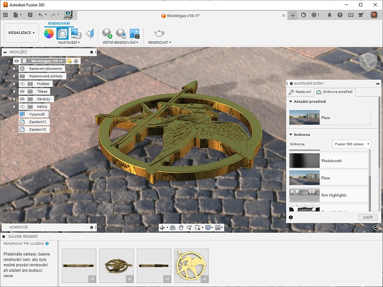
Task: Switch to the Nastavení tab
Action: [x=300, y=92]
